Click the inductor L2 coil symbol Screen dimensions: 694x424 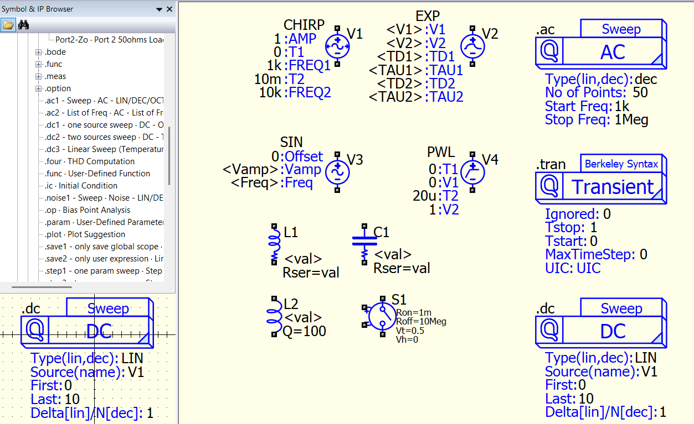274,316
